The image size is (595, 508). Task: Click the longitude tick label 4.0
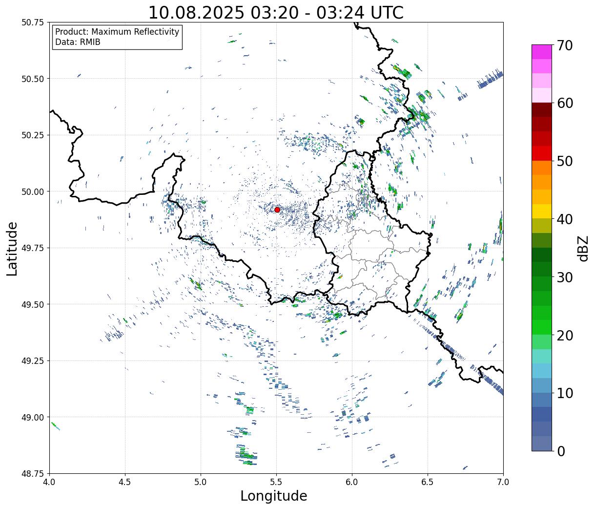(x=49, y=482)
